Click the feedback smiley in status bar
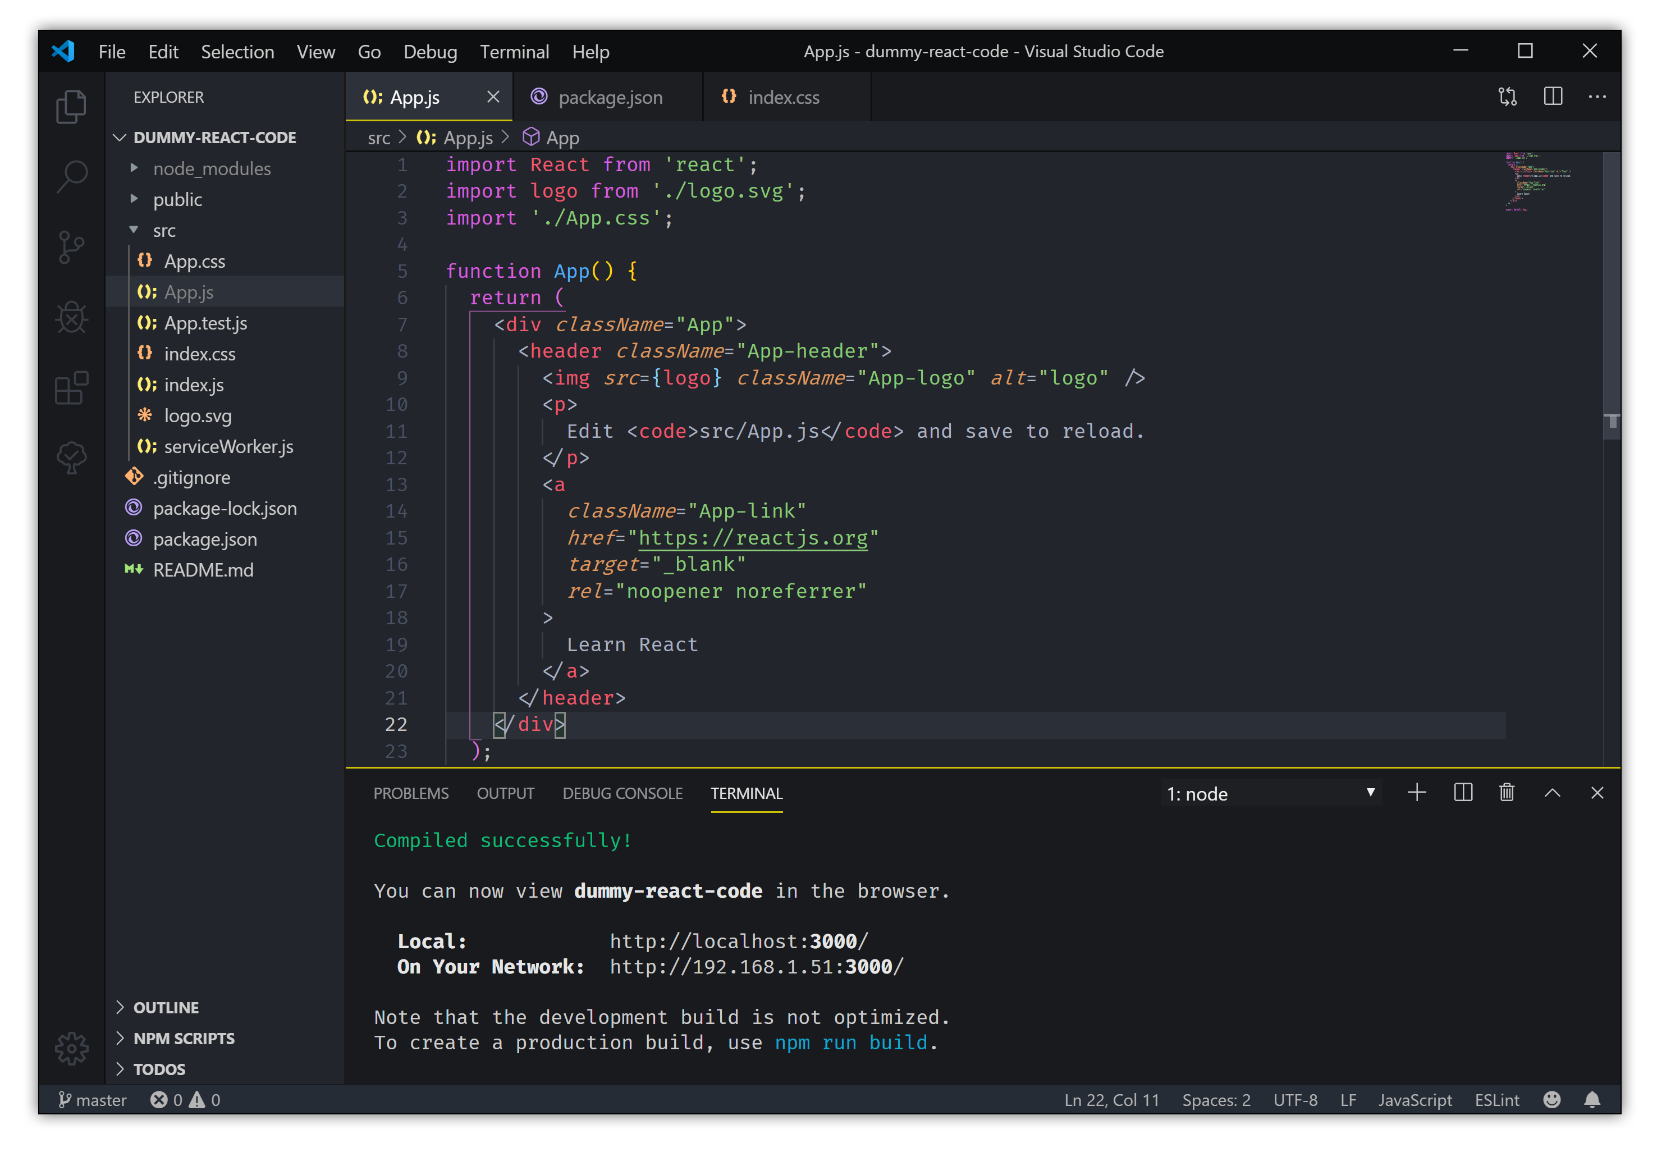 (x=1551, y=1099)
